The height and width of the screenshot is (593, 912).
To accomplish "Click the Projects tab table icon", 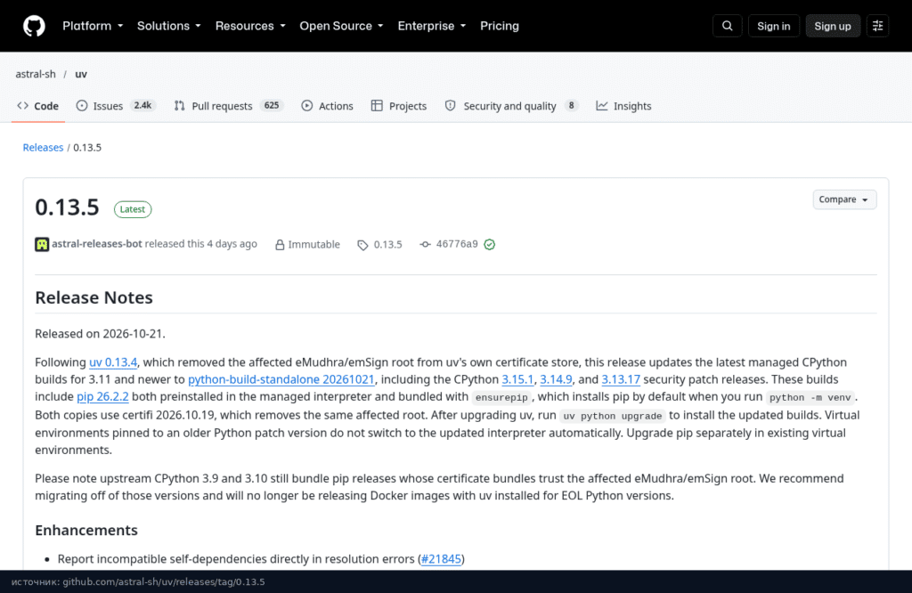I will [x=377, y=106].
